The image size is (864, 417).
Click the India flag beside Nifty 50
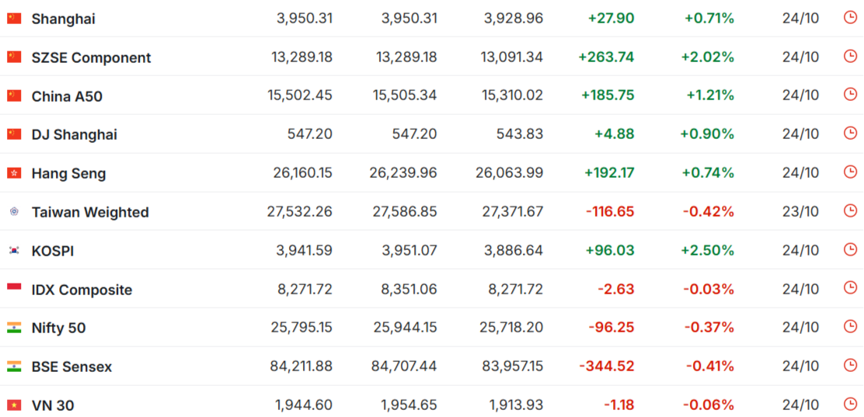point(14,328)
